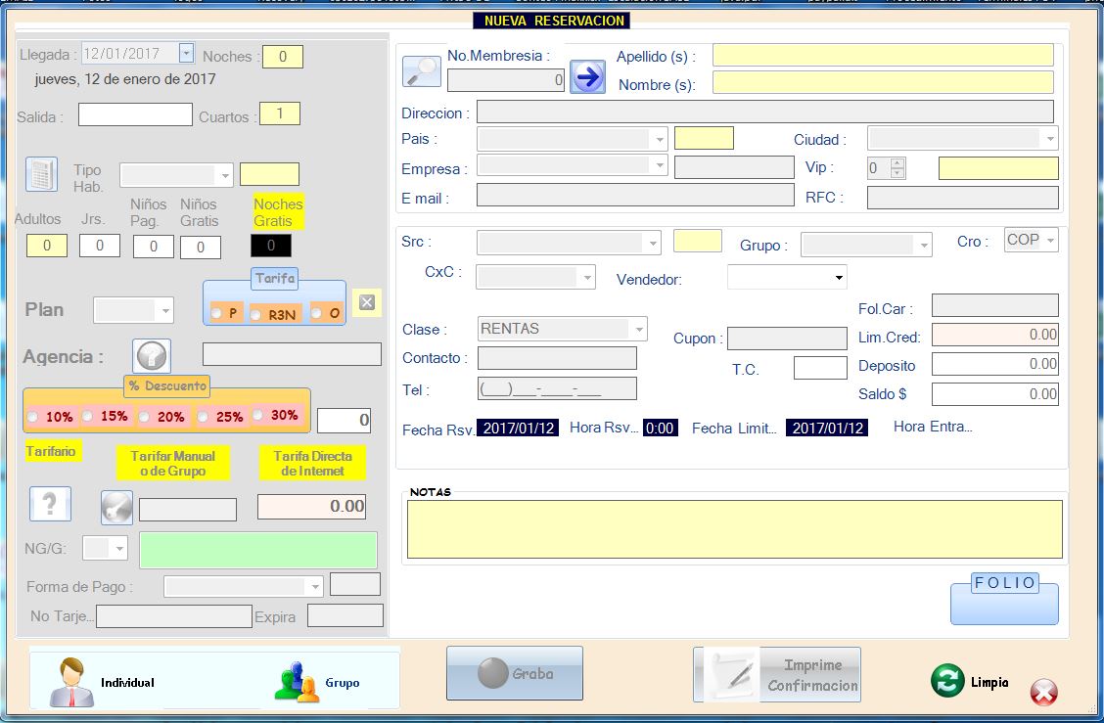The image size is (1104, 723).
Task: Open the Vendedor dropdown
Action: (838, 279)
